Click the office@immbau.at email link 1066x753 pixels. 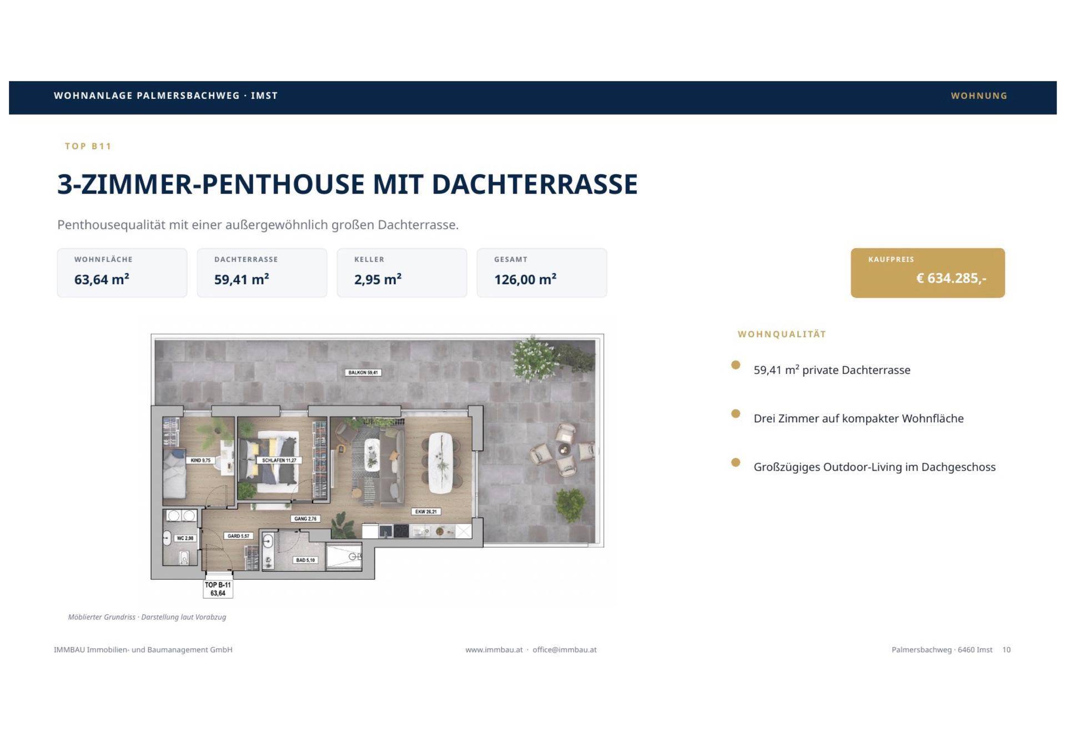coord(565,650)
